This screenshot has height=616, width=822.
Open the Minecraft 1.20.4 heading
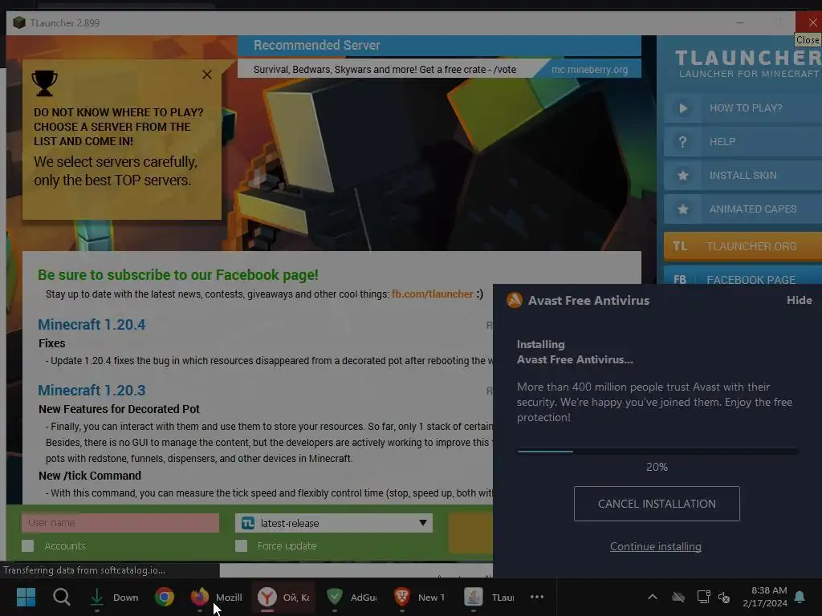(x=92, y=324)
